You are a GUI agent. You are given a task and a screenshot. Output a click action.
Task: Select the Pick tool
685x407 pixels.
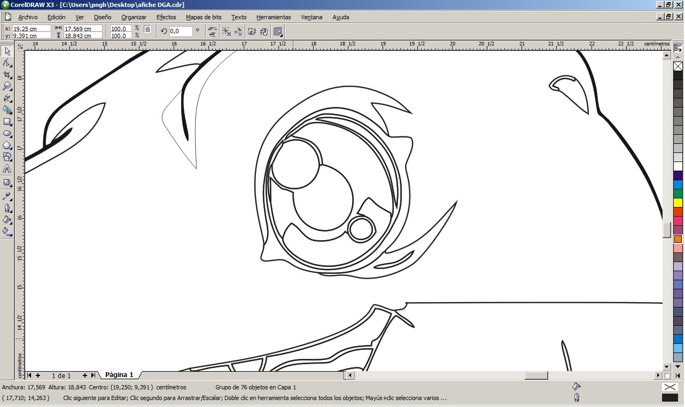[x=7, y=51]
